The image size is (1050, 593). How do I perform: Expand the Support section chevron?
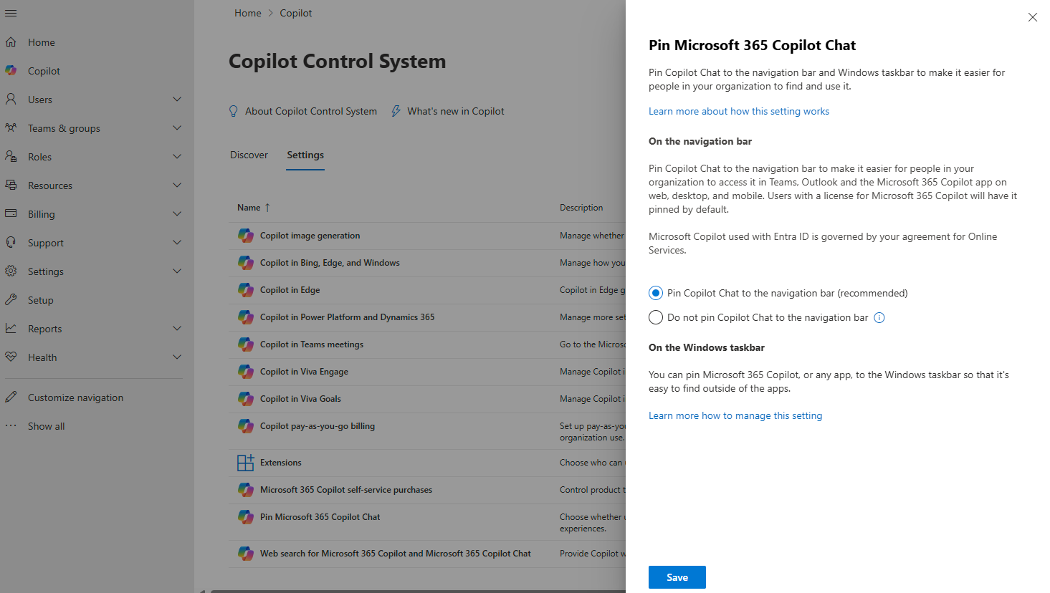click(177, 243)
